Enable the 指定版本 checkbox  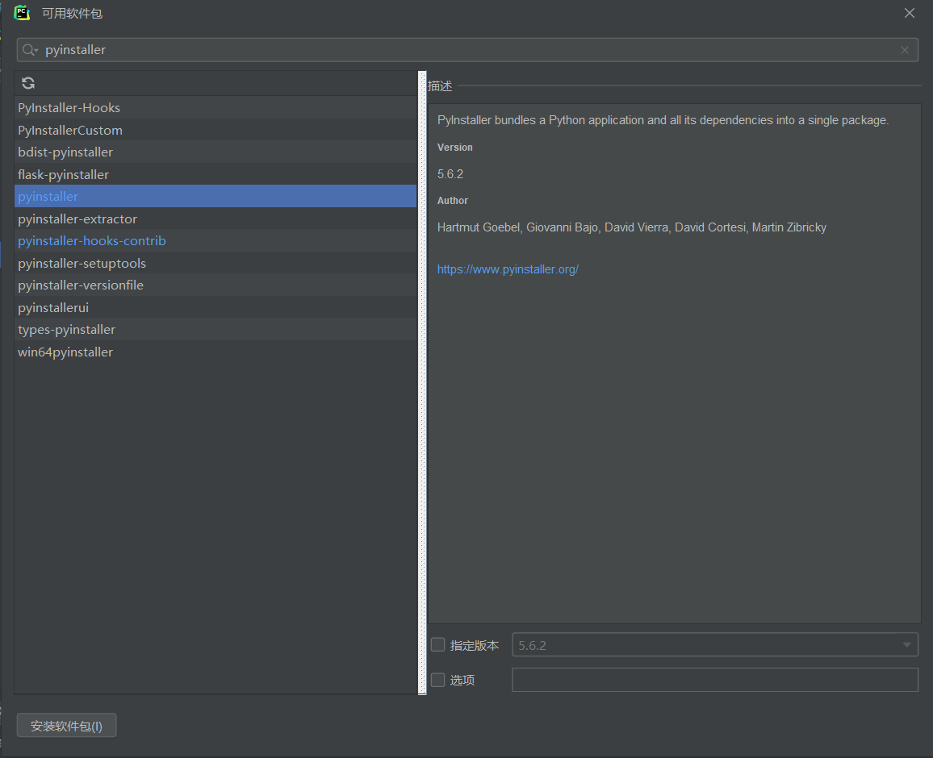(438, 644)
